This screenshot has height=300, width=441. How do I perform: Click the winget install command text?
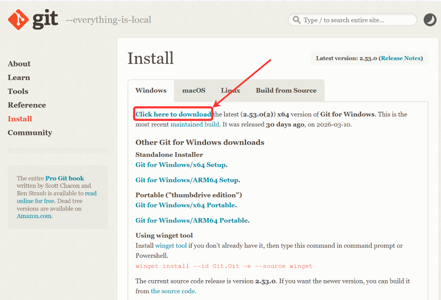224,266
